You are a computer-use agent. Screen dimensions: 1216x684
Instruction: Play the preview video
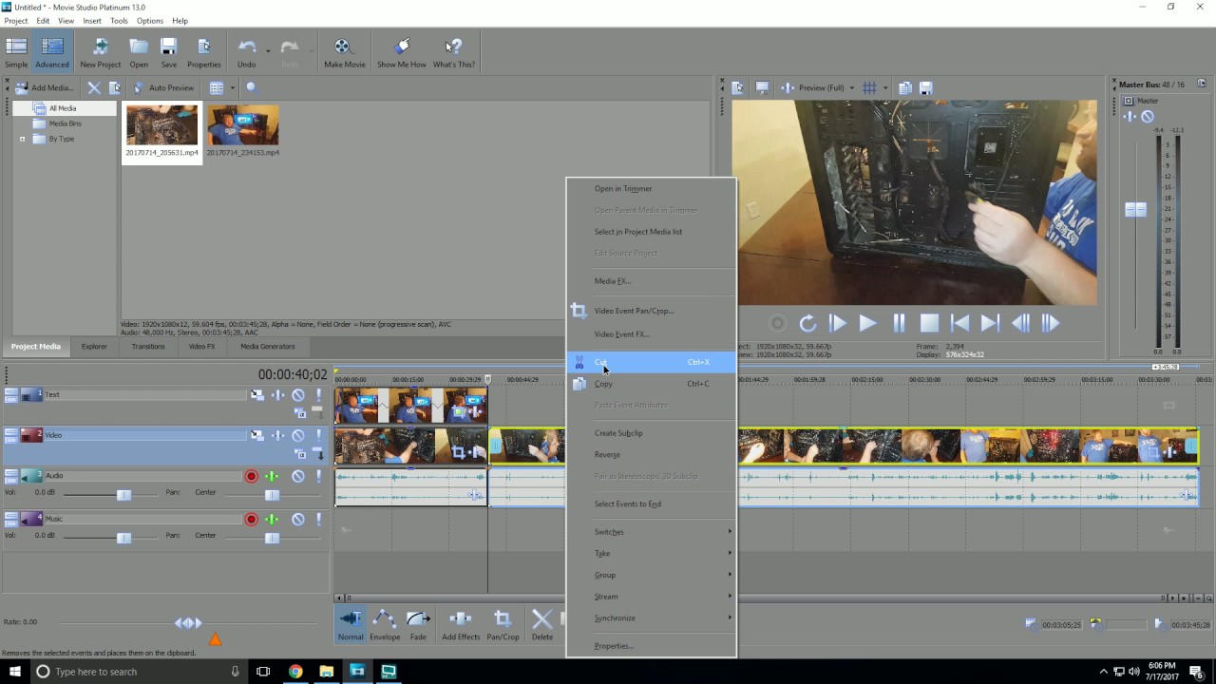[867, 323]
